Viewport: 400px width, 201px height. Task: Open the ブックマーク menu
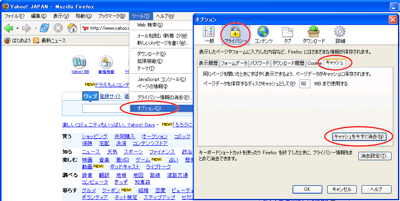pyautogui.click(x=112, y=16)
